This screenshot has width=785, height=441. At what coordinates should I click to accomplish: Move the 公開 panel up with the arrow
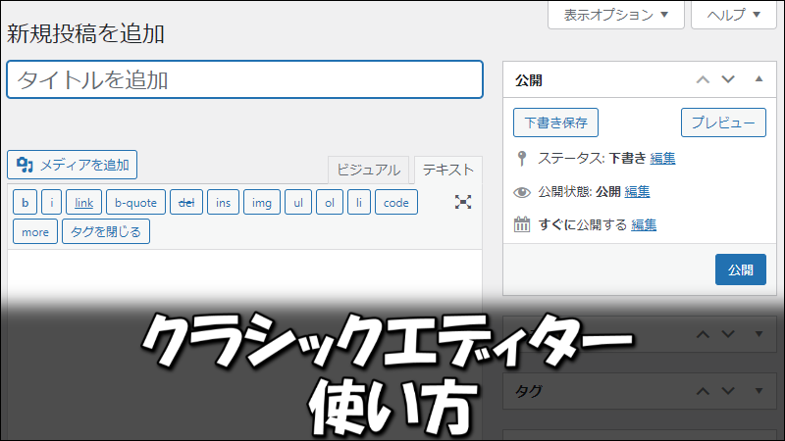click(x=702, y=79)
